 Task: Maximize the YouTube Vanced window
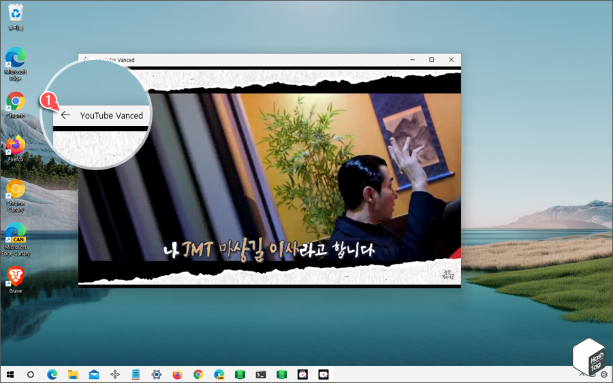tap(432, 60)
